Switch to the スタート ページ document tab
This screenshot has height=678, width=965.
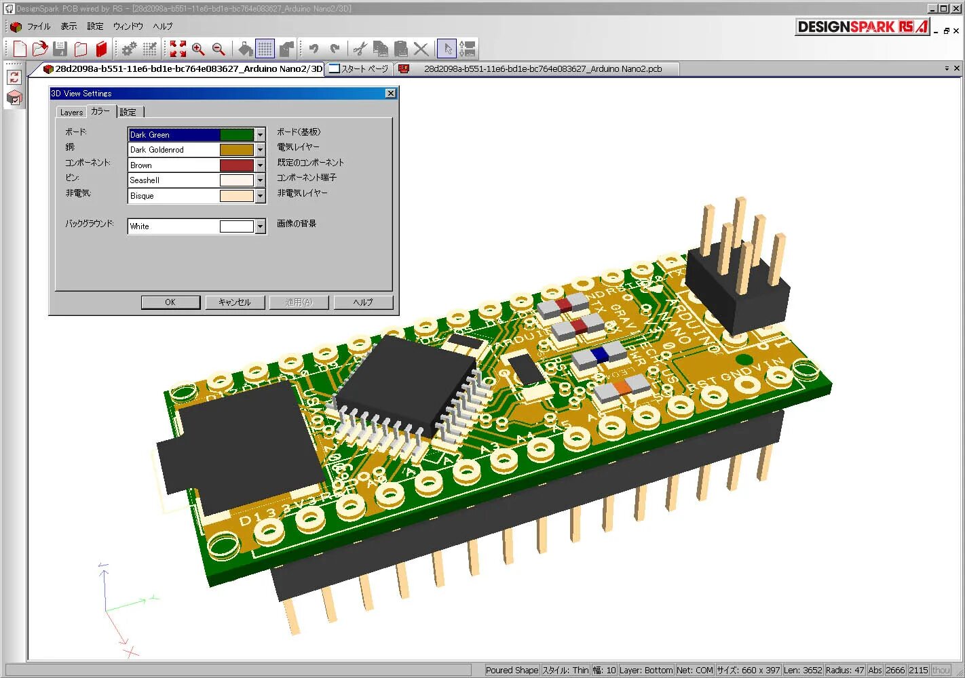coord(359,69)
